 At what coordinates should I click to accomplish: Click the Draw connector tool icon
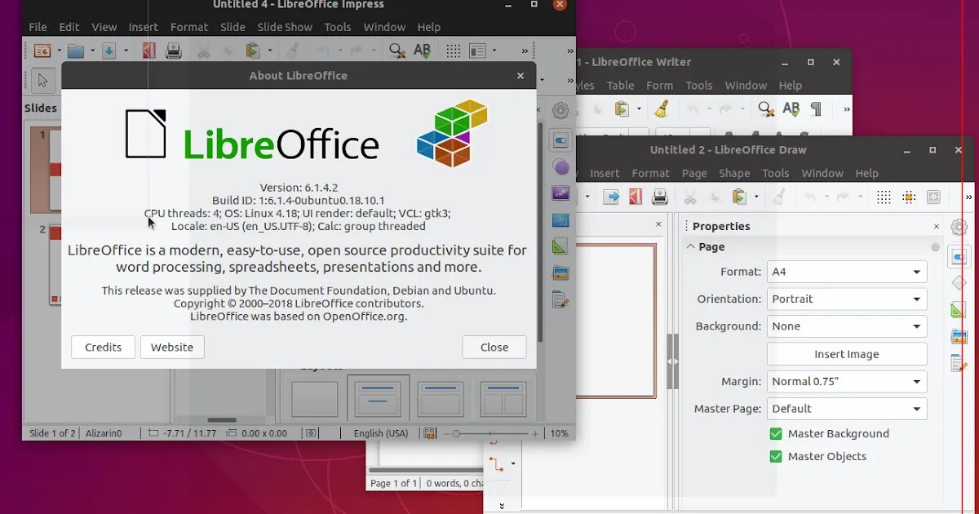(496, 464)
